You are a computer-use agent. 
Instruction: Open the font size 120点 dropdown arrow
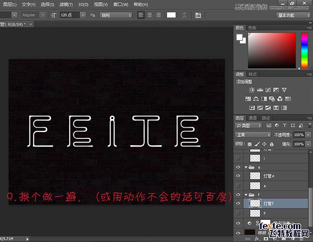click(x=83, y=15)
